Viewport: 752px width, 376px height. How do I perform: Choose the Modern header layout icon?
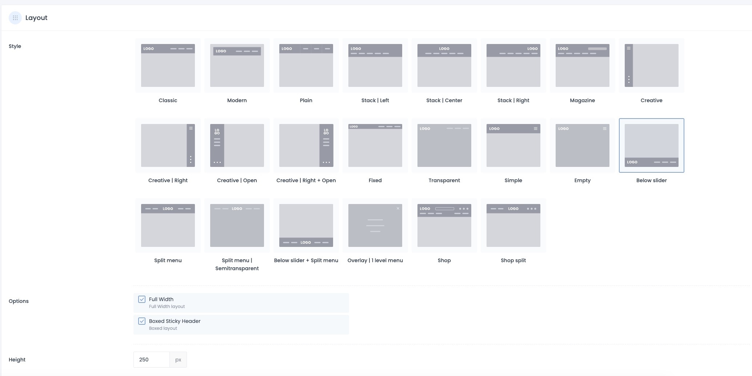click(x=237, y=65)
